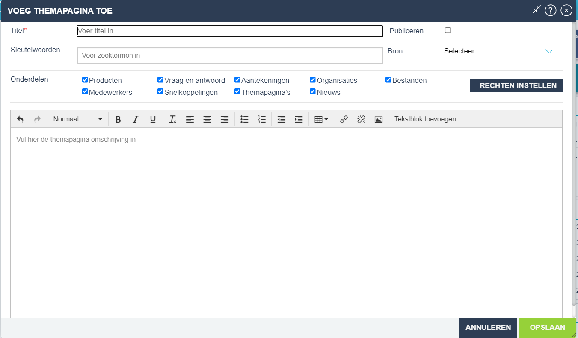Click into the themapagina description editor area
This screenshot has height=338, width=578.
click(286, 222)
